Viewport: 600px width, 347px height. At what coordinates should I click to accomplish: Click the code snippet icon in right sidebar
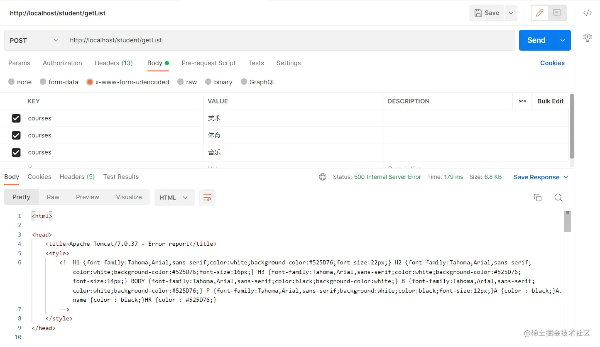[587, 13]
